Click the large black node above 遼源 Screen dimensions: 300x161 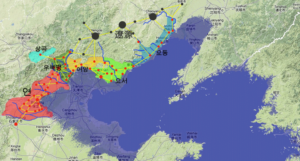pos(122,25)
